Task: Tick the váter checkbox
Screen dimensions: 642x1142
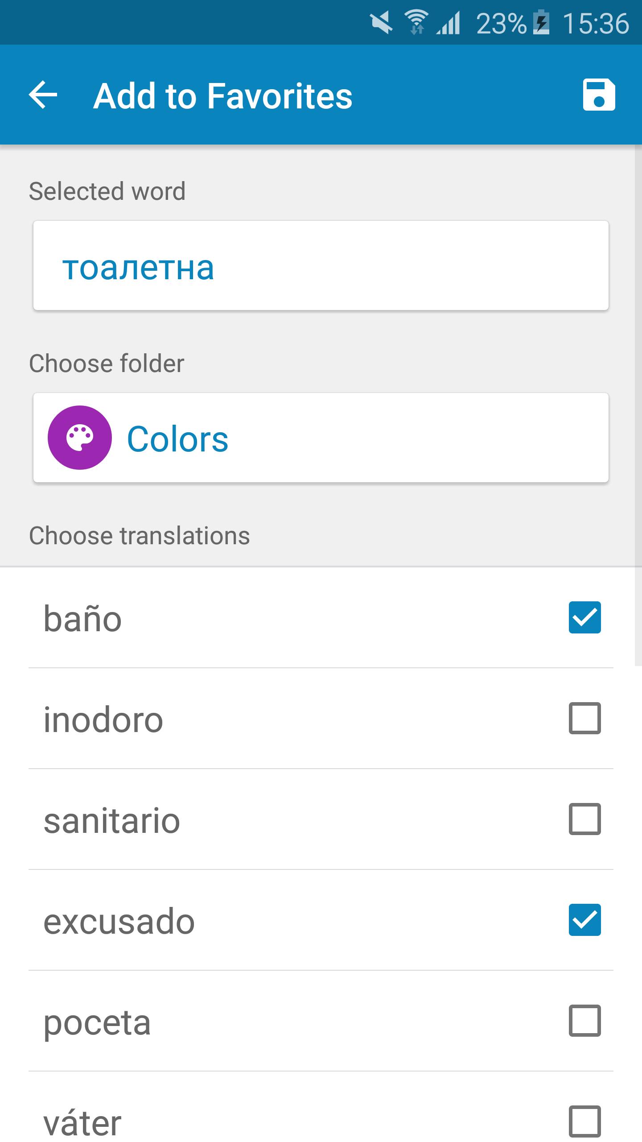Action: (585, 1121)
